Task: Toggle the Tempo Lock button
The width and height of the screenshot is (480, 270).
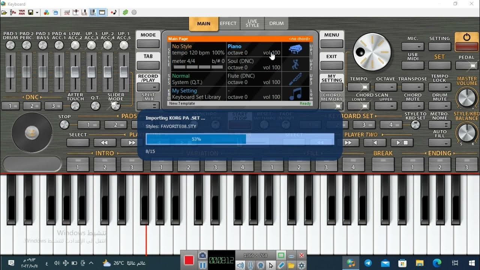Action: coord(439,87)
